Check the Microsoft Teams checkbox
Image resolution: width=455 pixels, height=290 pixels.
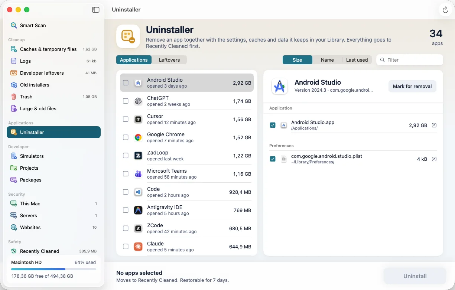coord(126,174)
